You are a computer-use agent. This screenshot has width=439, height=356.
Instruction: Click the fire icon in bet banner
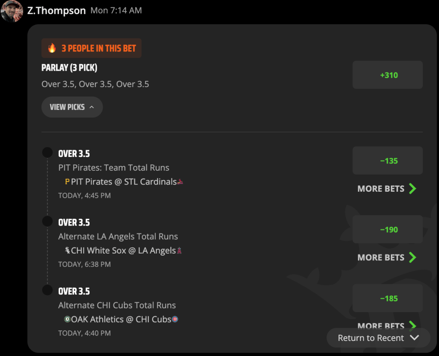(x=52, y=48)
